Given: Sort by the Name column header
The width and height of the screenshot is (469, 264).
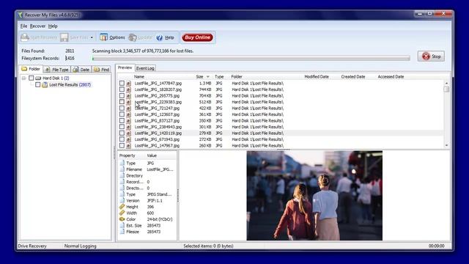Looking at the screenshot, I should (x=139, y=76).
